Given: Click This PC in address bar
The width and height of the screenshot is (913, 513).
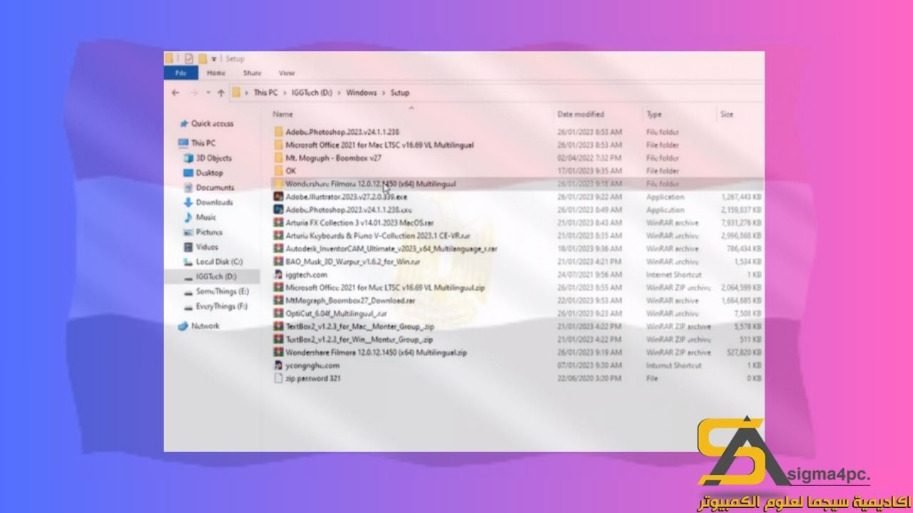Looking at the screenshot, I should pos(265,93).
